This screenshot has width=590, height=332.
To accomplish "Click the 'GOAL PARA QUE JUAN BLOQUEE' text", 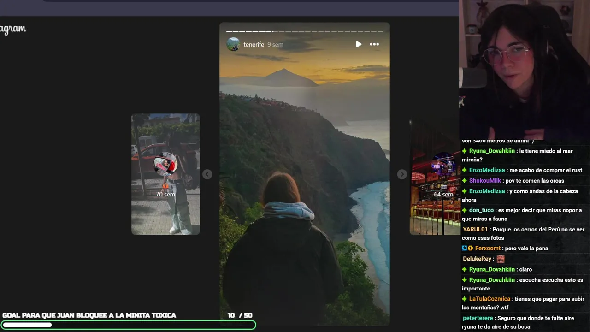I will (89, 315).
